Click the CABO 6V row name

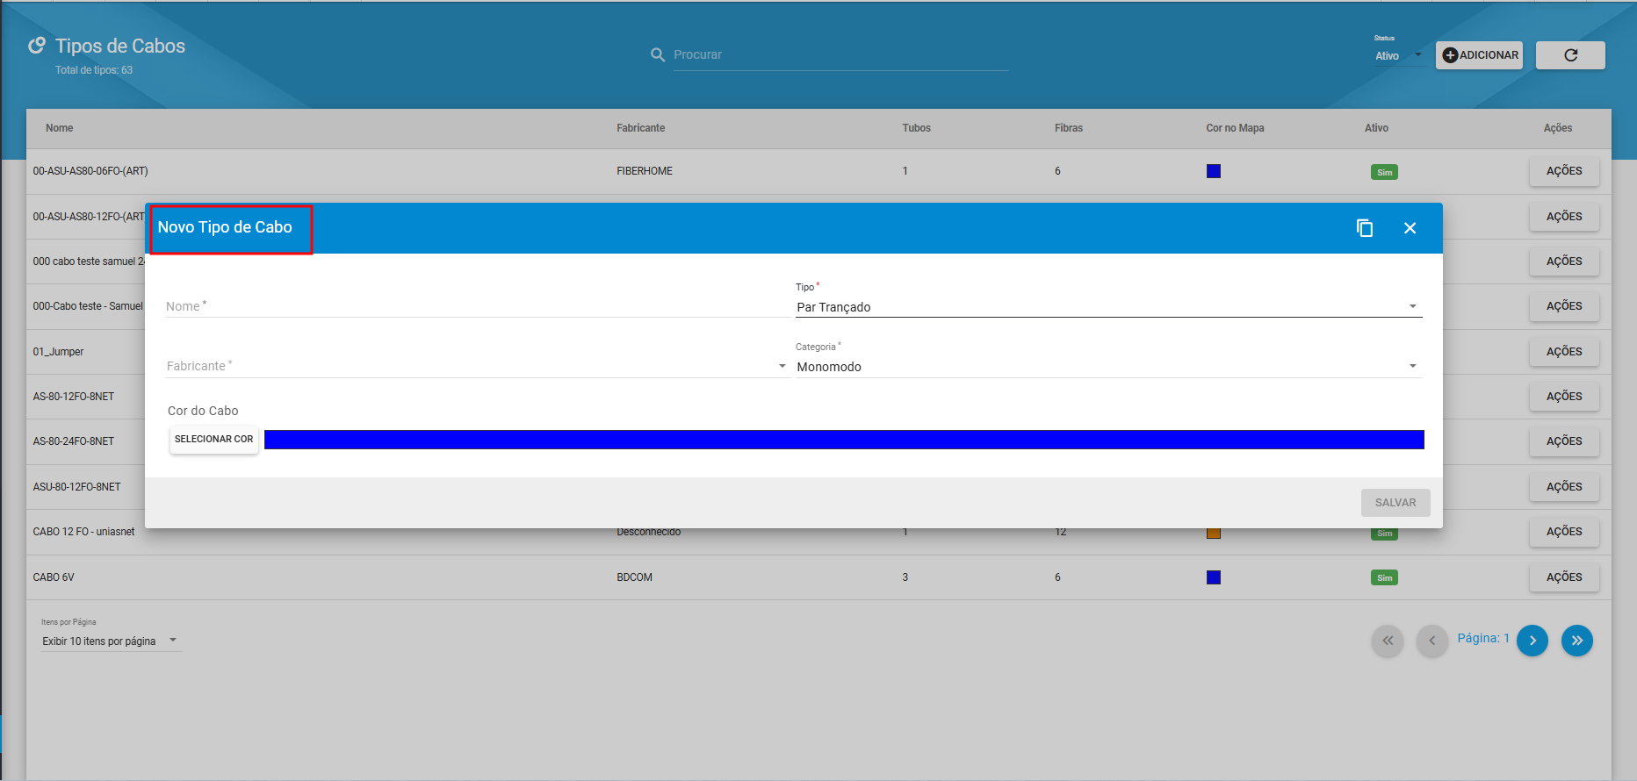tap(54, 577)
